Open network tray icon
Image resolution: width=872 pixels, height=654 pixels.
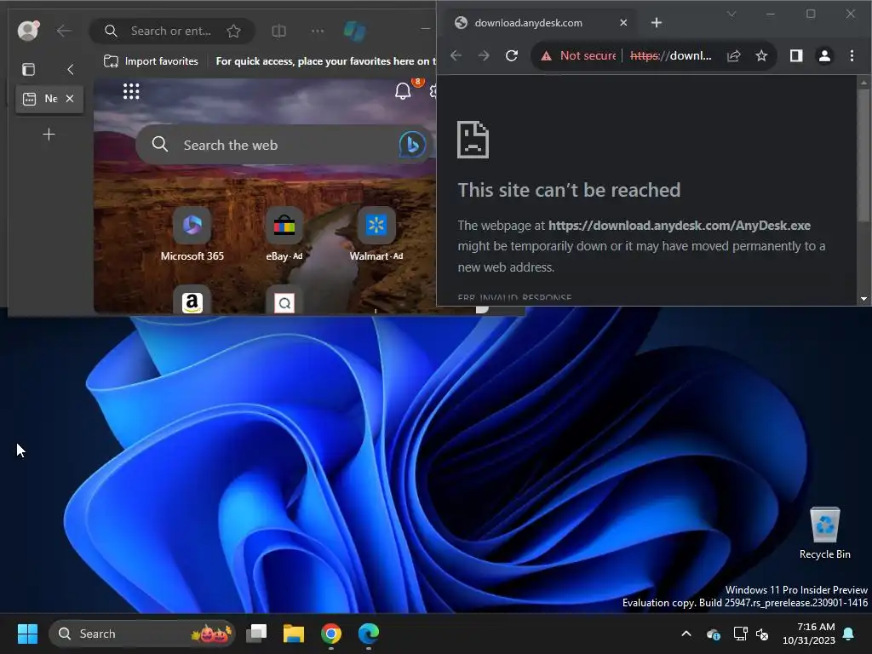pos(740,634)
